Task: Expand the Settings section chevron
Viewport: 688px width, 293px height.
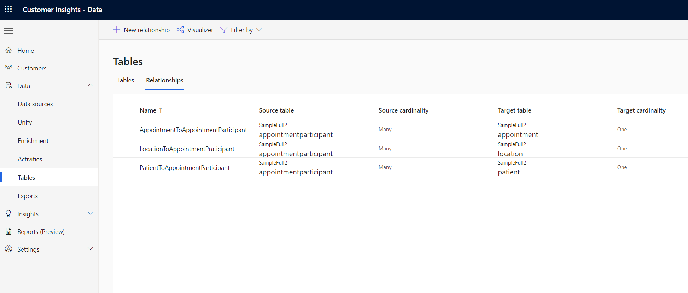Action: tap(90, 249)
